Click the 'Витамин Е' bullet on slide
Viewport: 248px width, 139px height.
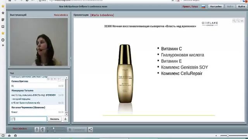coord(171,61)
